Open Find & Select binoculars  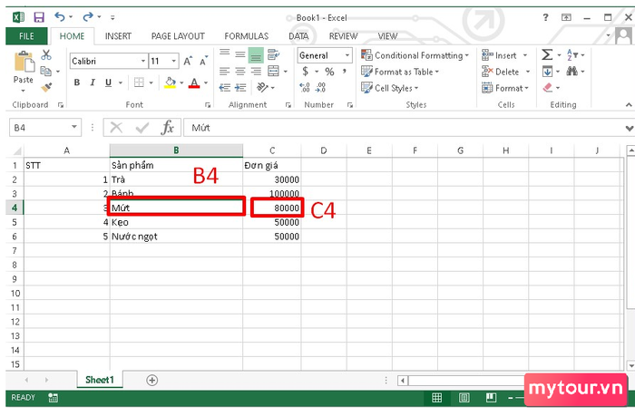(572, 72)
